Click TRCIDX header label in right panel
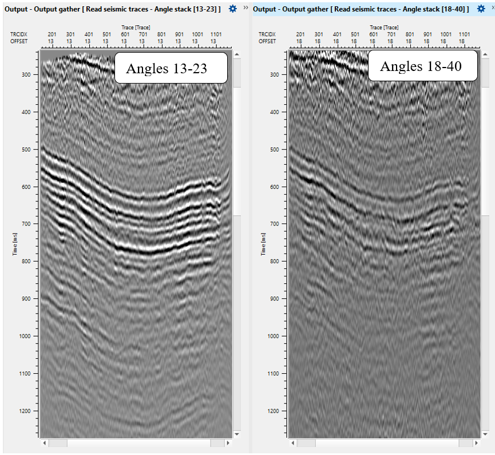This screenshot has width=495, height=455. pos(267,34)
